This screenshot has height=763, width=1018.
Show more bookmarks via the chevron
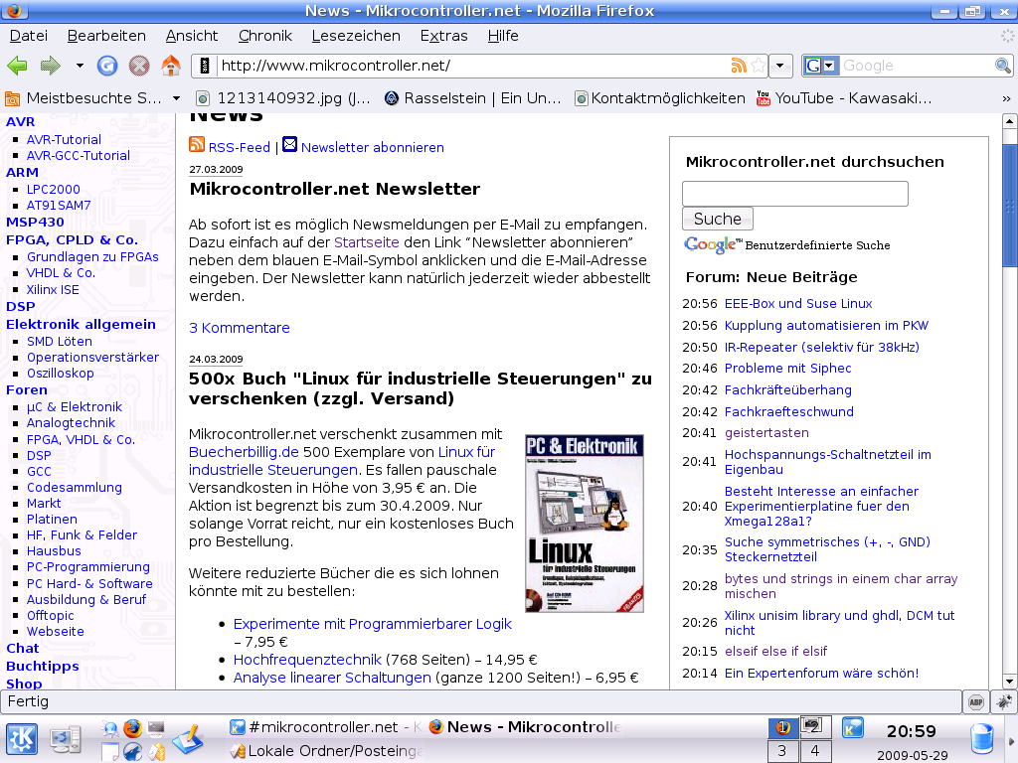[1006, 98]
